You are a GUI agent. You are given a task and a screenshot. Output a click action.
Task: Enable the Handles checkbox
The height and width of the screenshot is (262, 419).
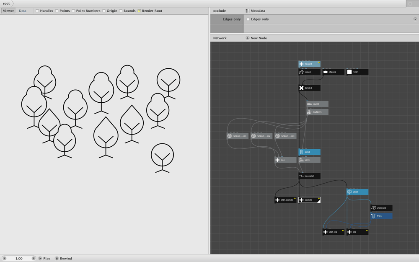tap(37, 11)
